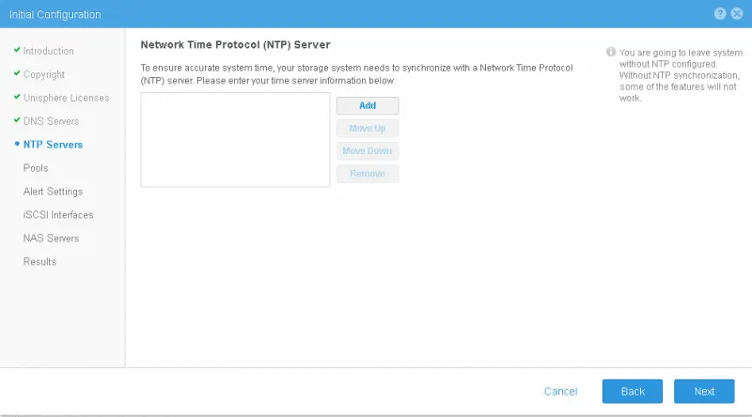This screenshot has width=752, height=417.
Task: Click the info icon beside NTP warning
Action: [x=610, y=52]
